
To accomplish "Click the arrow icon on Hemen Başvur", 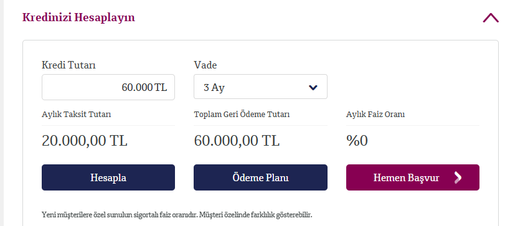I will pyautogui.click(x=458, y=177).
